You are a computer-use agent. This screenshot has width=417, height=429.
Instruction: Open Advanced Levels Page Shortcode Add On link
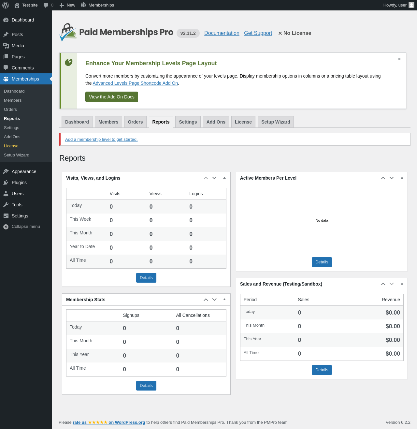coord(135,83)
